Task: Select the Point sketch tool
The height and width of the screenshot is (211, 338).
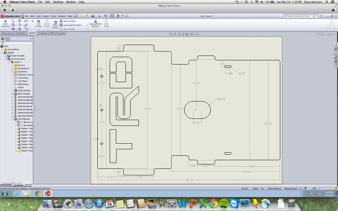Action: pyautogui.click(x=33, y=21)
